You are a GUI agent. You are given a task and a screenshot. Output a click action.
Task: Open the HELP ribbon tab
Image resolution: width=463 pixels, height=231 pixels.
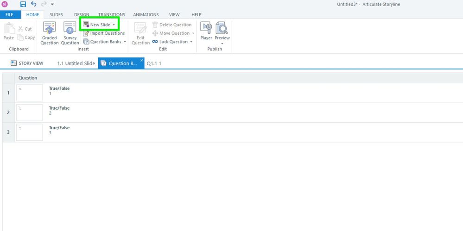click(x=197, y=14)
